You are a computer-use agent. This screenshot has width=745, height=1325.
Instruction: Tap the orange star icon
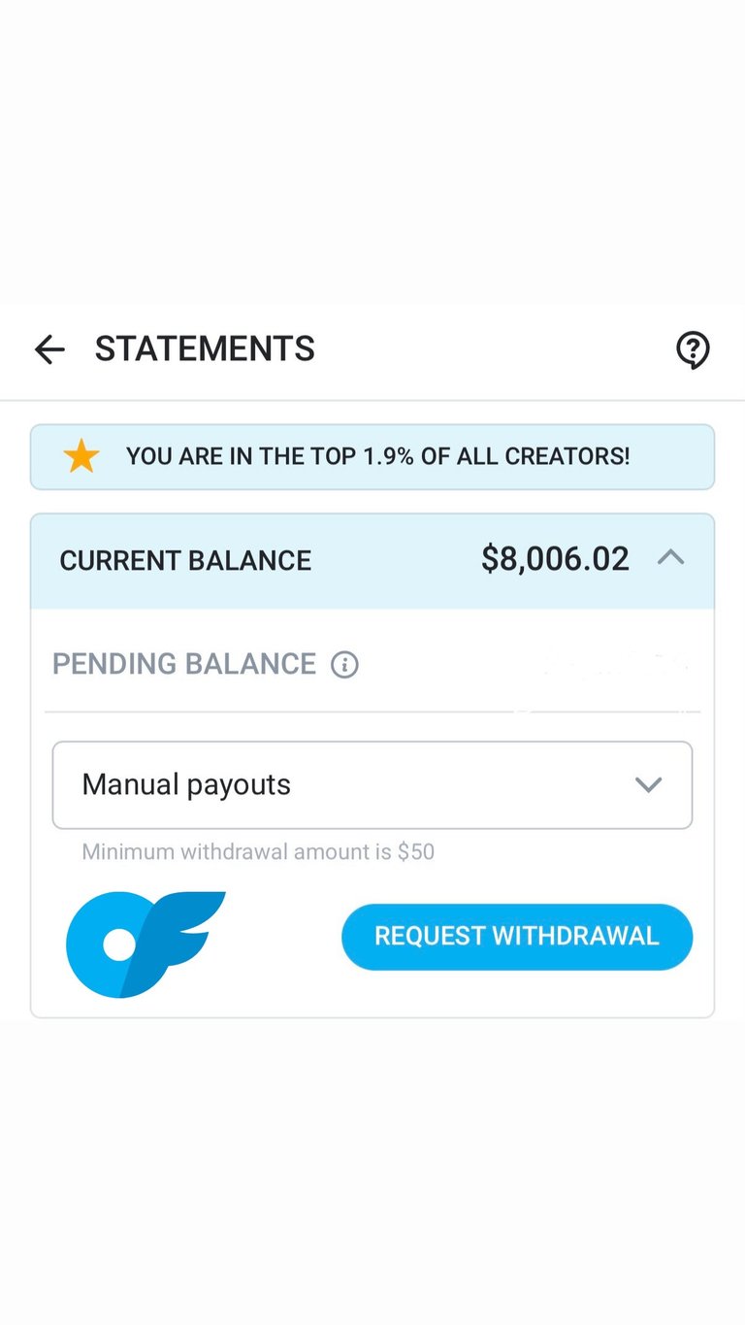[81, 456]
